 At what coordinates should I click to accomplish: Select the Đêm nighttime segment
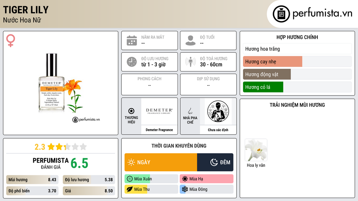[x=215, y=162]
